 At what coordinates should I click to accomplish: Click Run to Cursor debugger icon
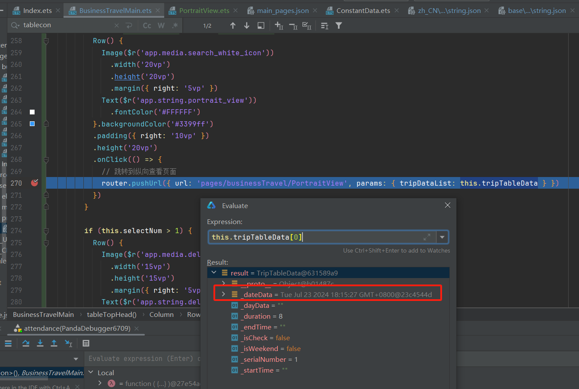68,343
